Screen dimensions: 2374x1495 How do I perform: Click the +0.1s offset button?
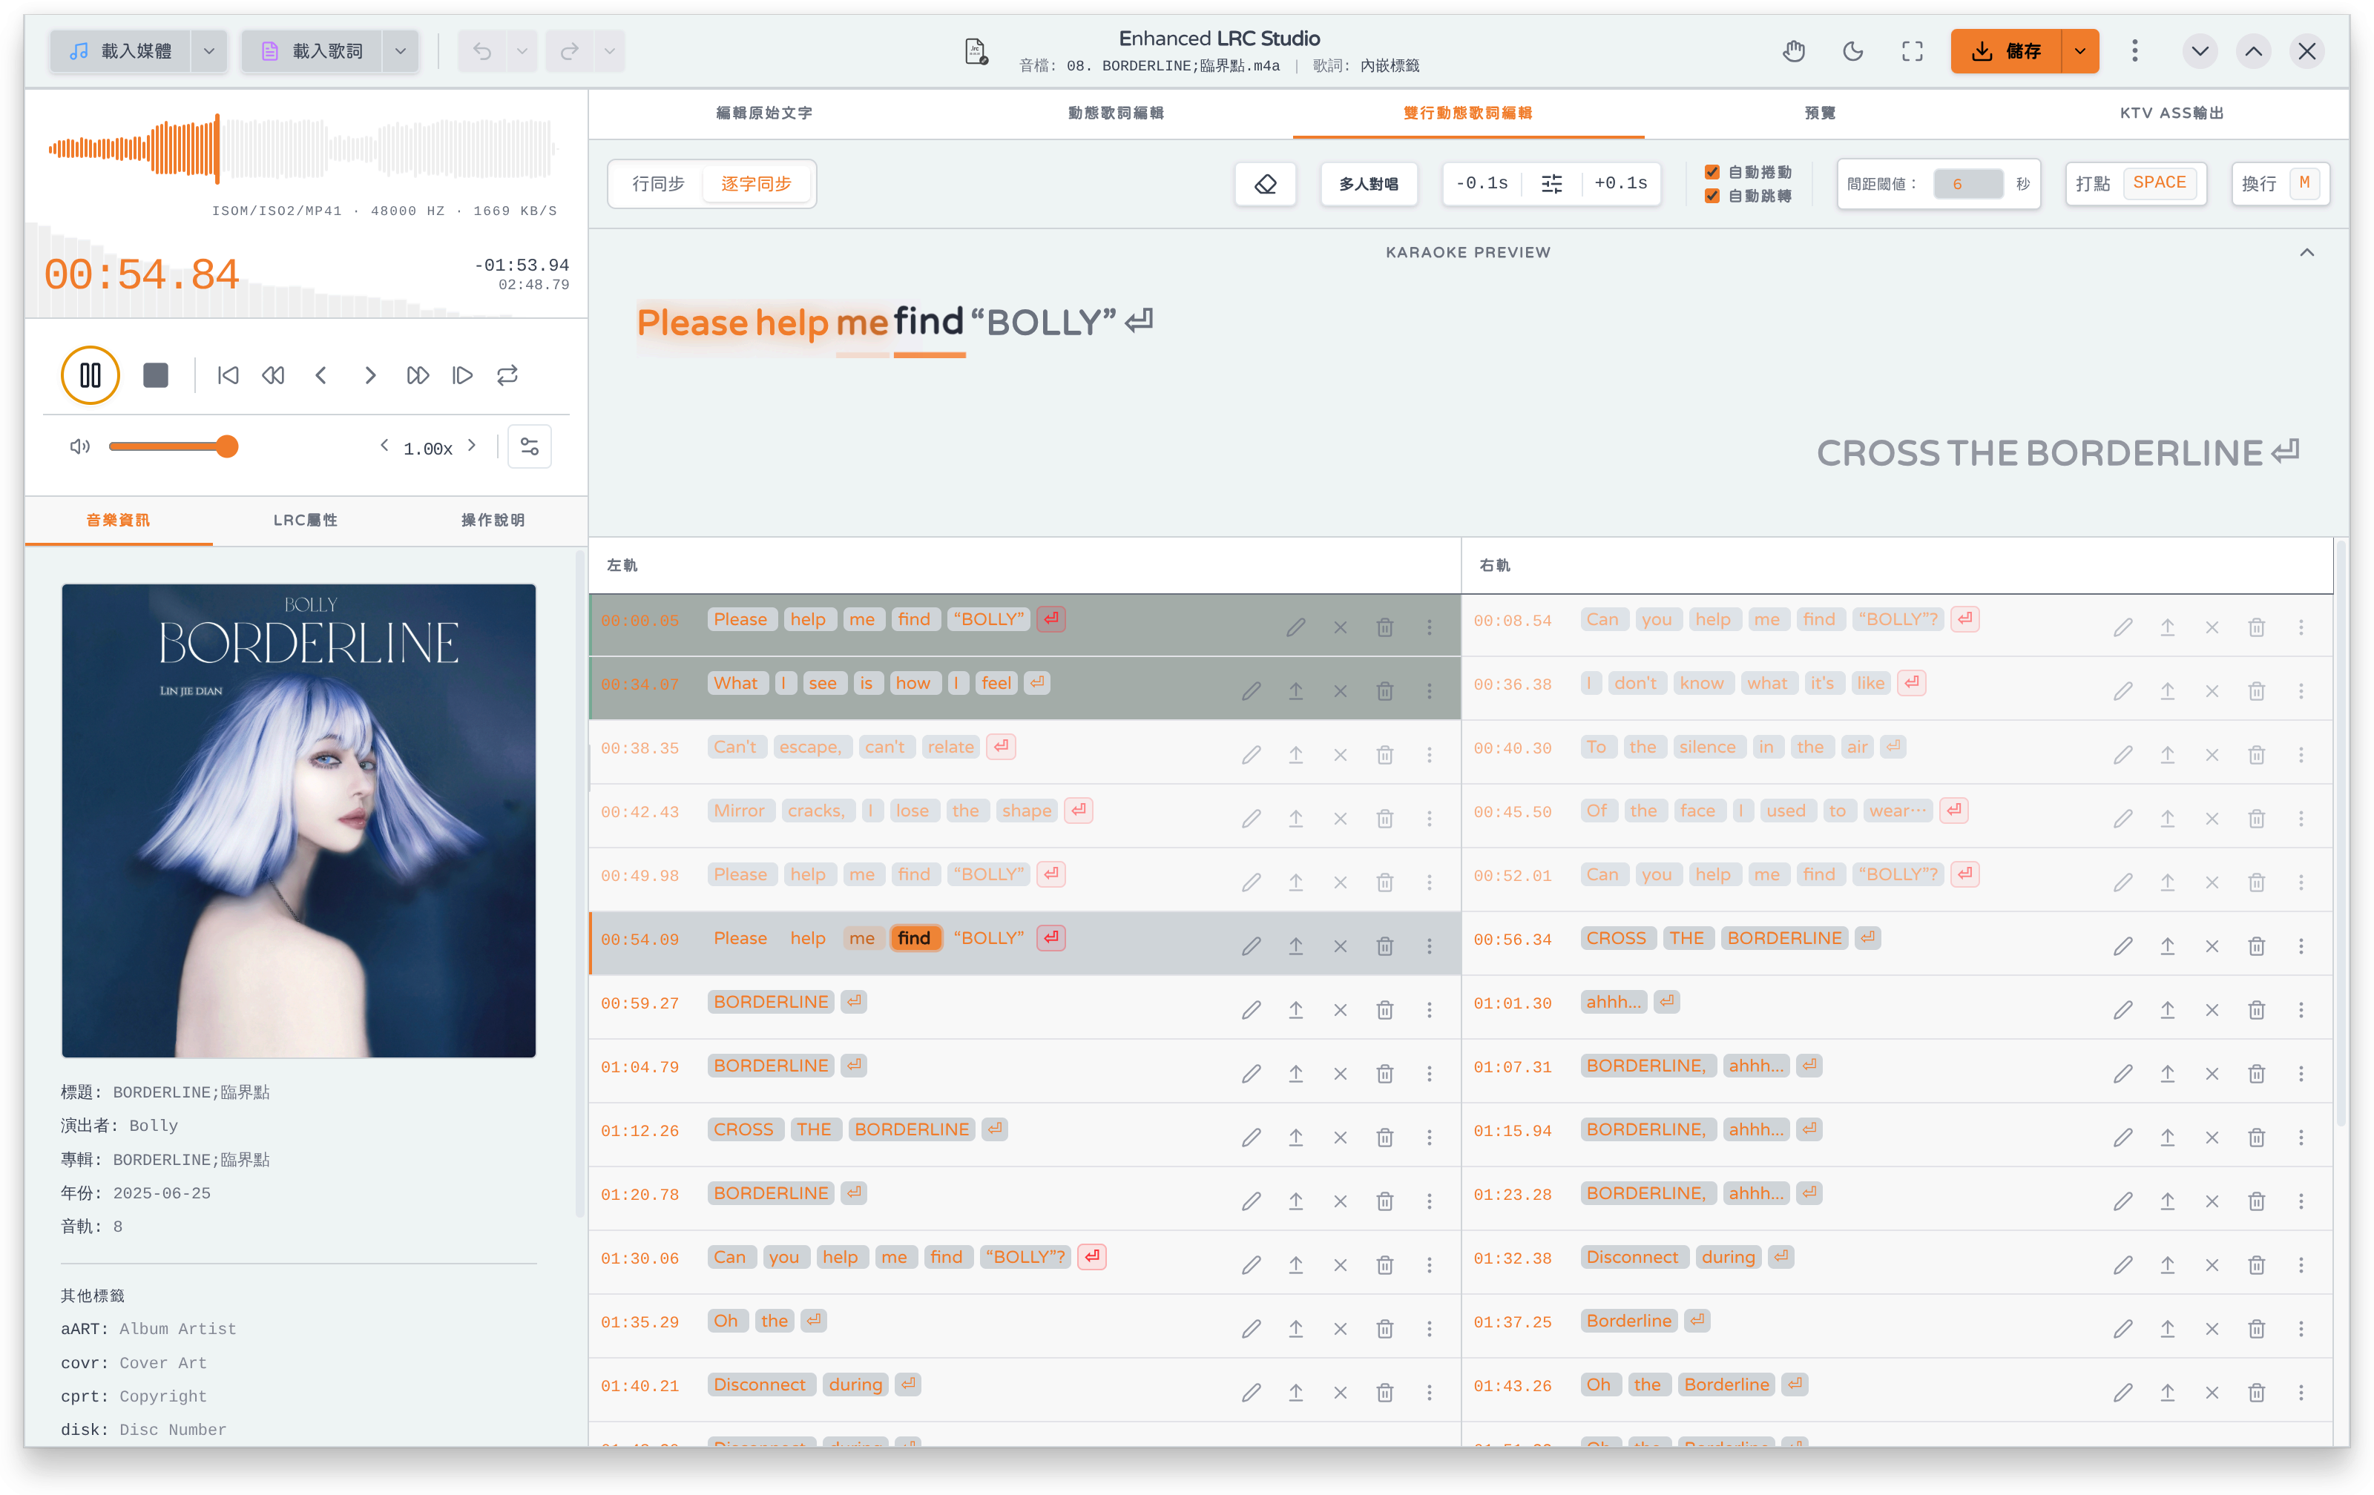coord(1620,185)
